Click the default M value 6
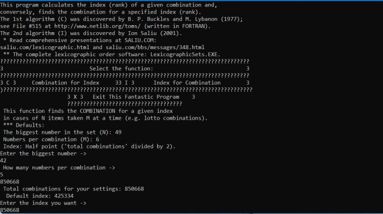The width and height of the screenshot is (383, 214). pos(97,139)
